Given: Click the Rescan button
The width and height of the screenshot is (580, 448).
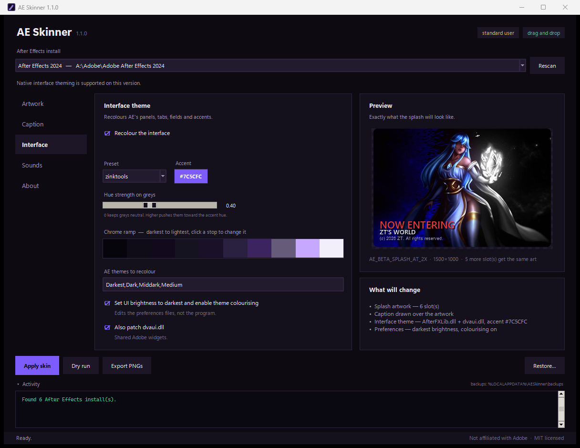Looking at the screenshot, I should tap(547, 66).
